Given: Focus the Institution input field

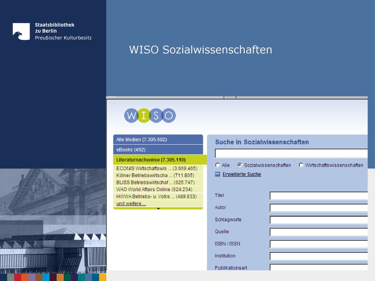Looking at the screenshot, I should [319, 256].
